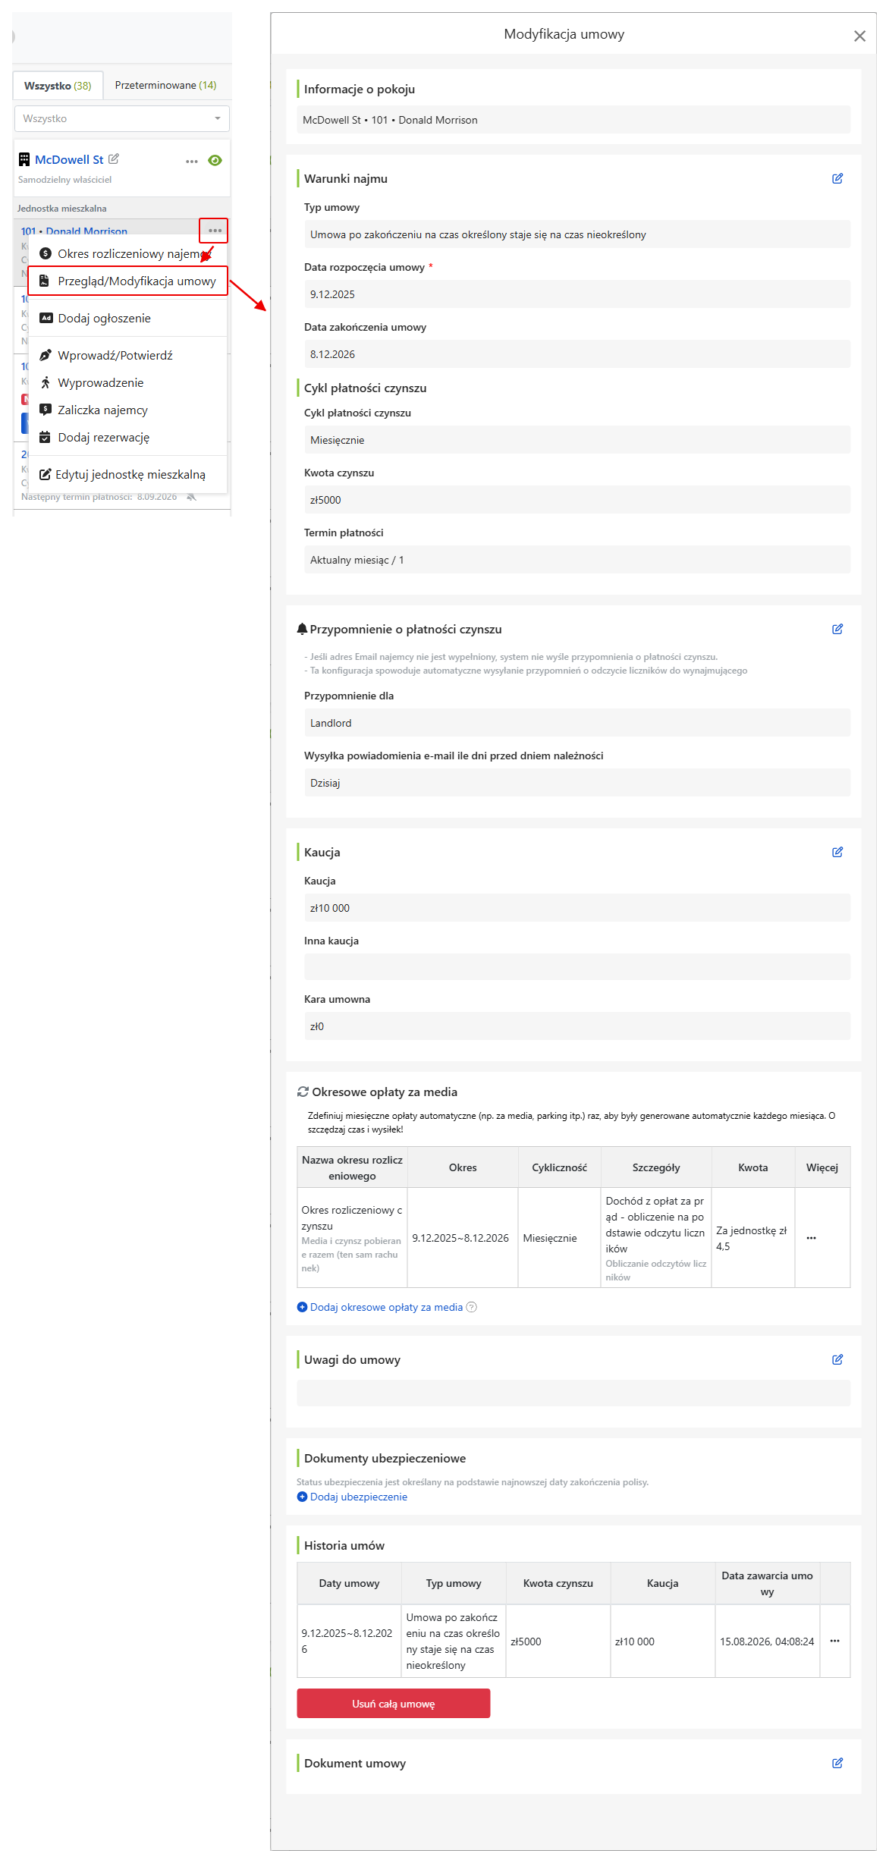Click help icon beside Dodaj okresowe opłaty

pos(471,1307)
